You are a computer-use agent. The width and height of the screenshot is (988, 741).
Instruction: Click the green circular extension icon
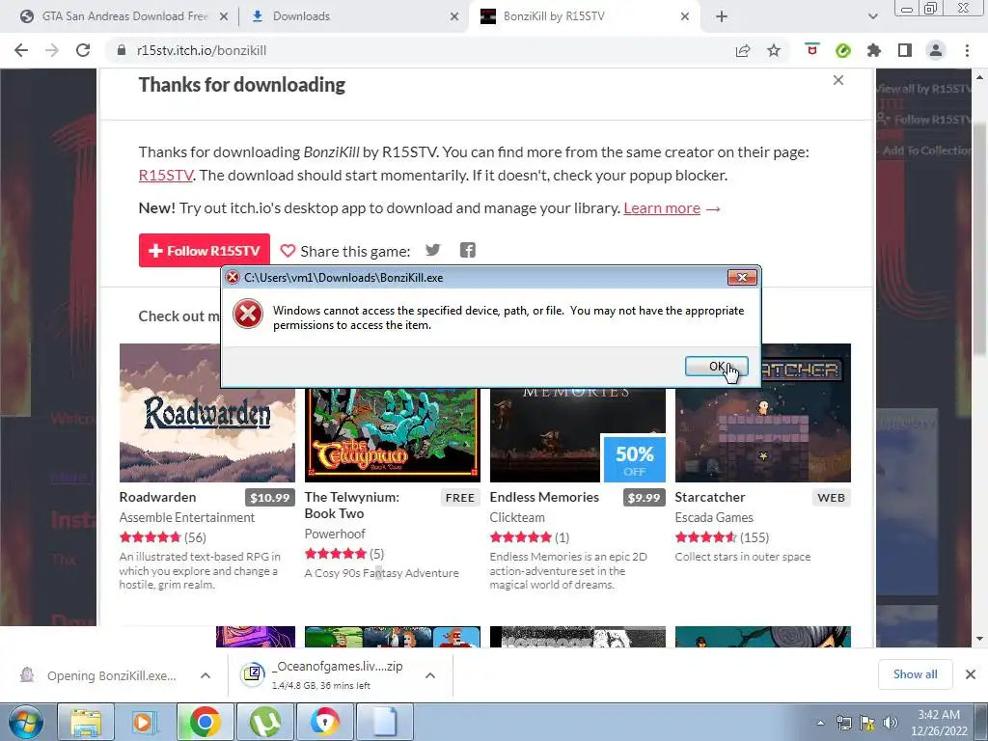point(843,50)
